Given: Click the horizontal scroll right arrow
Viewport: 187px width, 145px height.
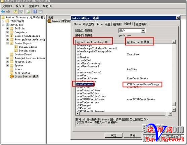Looking at the screenshot, I should (170, 114).
